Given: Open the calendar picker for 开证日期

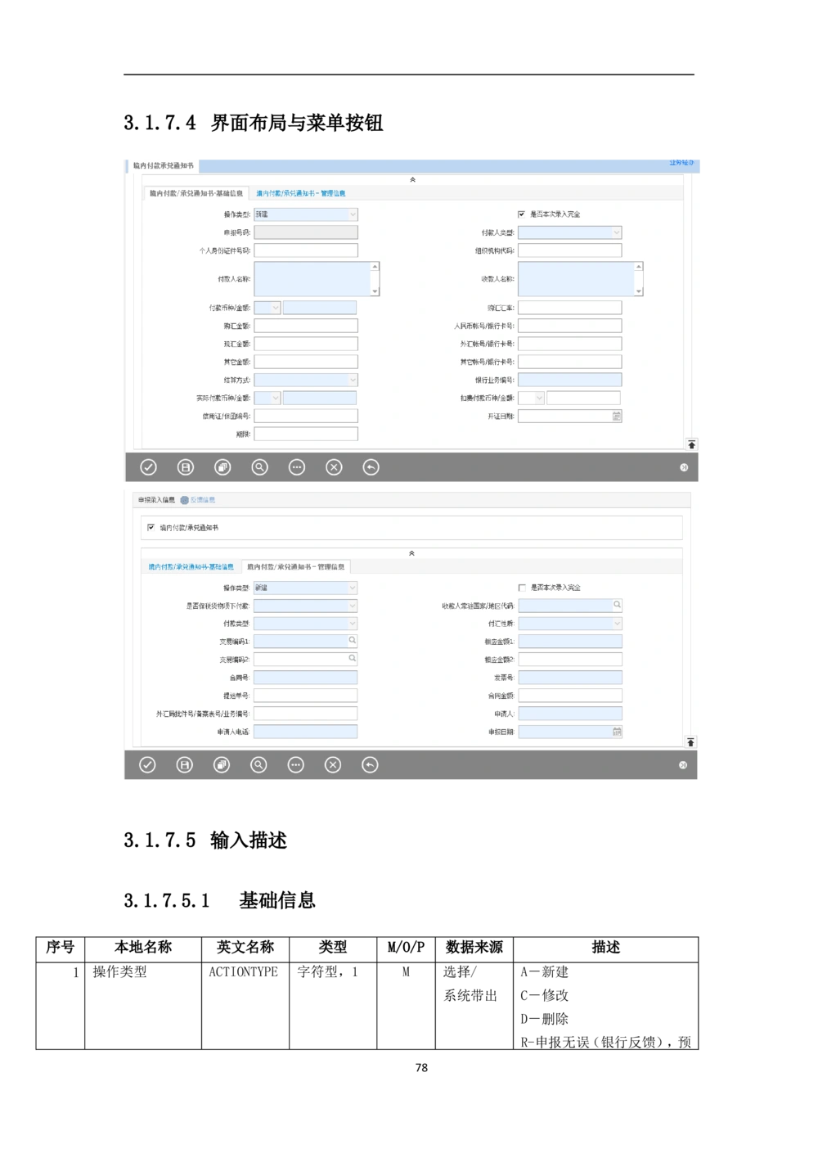Looking at the screenshot, I should (616, 417).
